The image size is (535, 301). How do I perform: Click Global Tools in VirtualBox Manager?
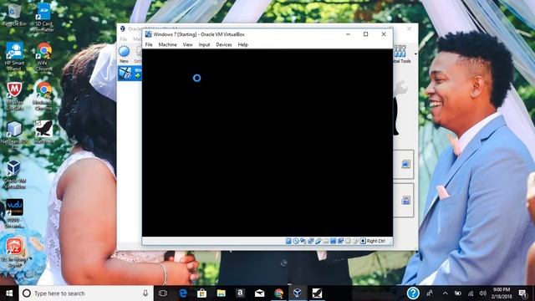(401, 54)
